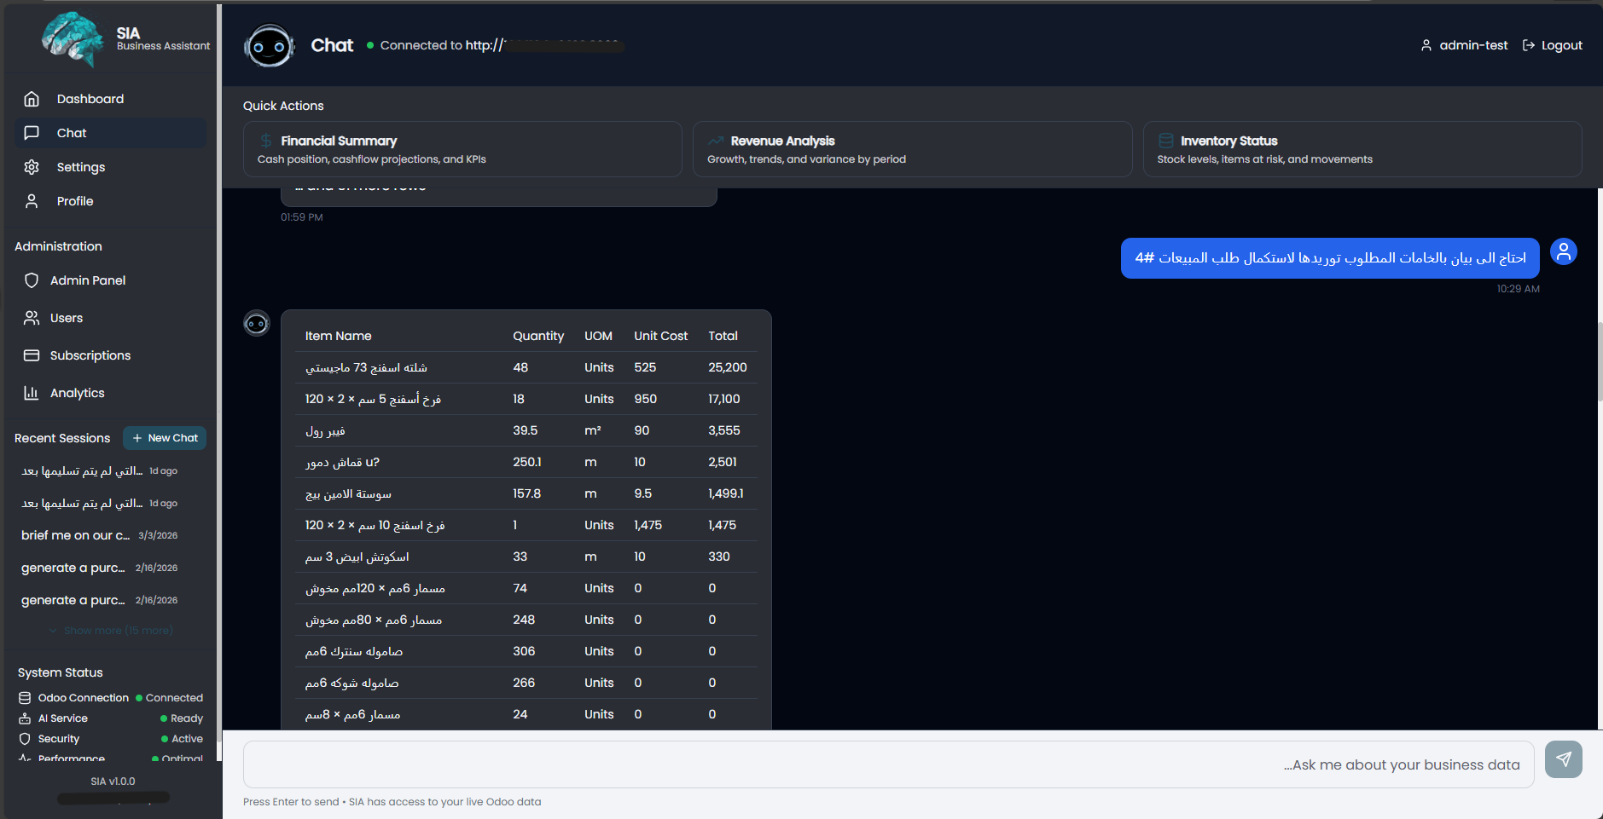Go to the Dashboard menu item
1603x819 pixels.
tap(111, 99)
